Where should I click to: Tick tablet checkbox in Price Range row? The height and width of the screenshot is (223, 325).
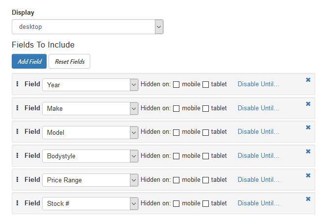(206, 180)
